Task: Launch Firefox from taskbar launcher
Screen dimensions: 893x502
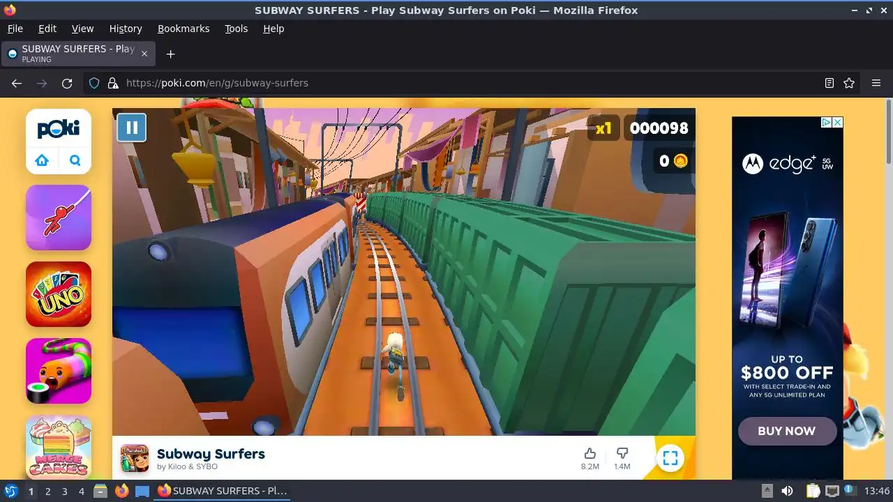Action: coord(121,491)
